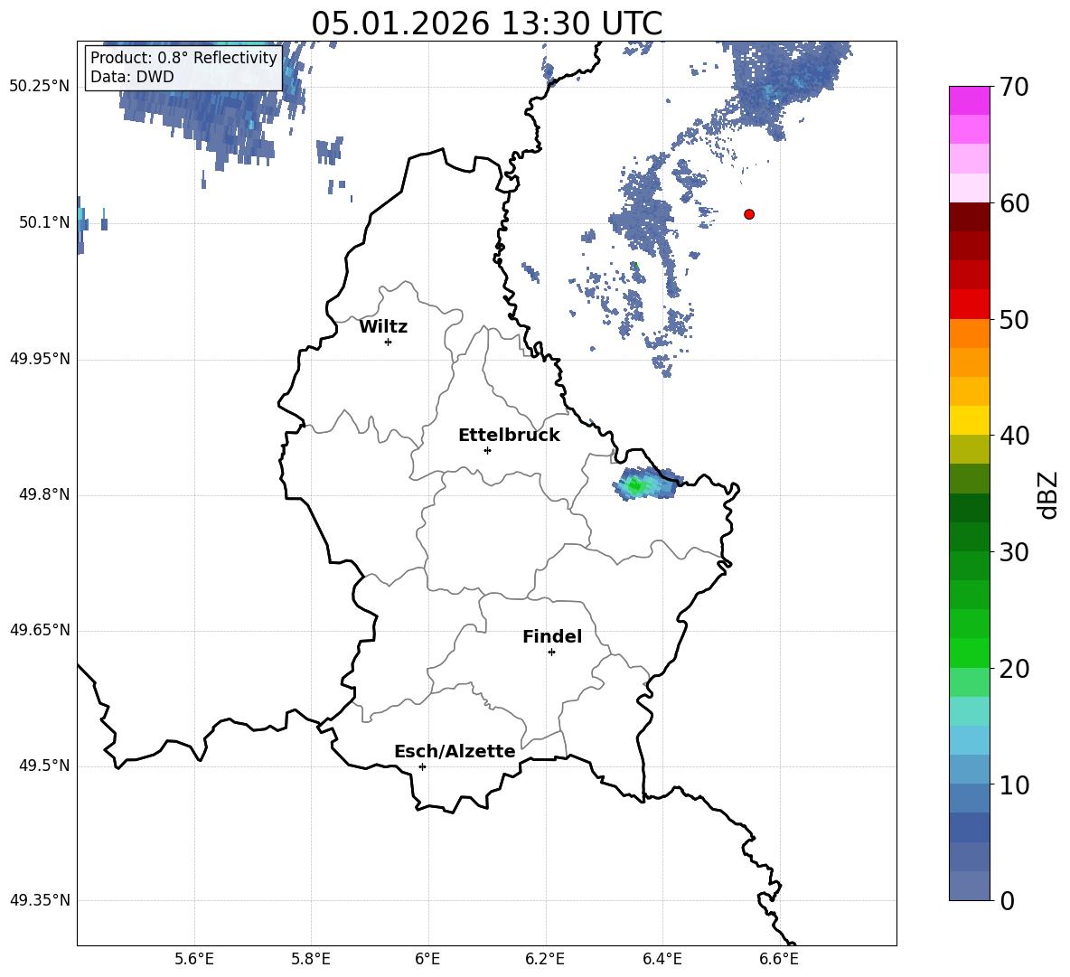Screen dimensions: 1070x977
Task: Click the colorbar tick label 40
Action: [x=1014, y=436]
